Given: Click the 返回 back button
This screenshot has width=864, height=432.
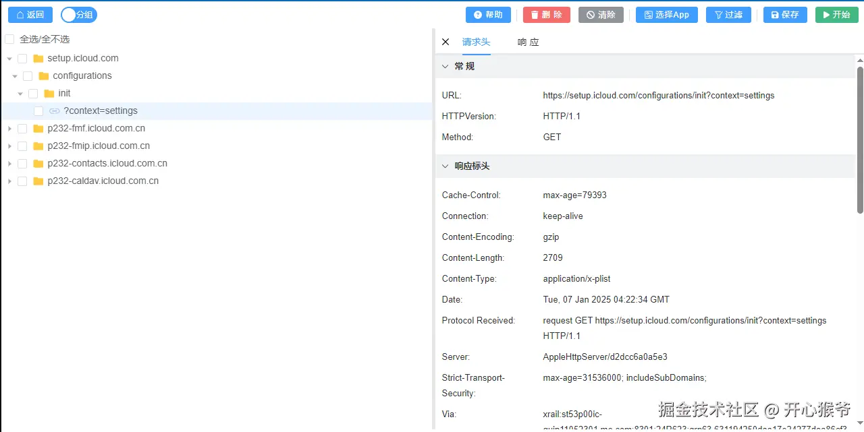Looking at the screenshot, I should click(30, 14).
